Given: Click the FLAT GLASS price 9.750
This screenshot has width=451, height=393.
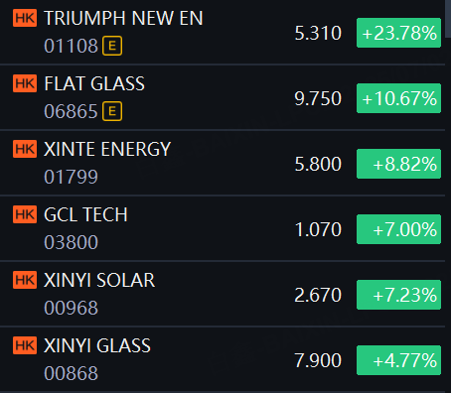Looking at the screenshot, I should click(318, 98).
